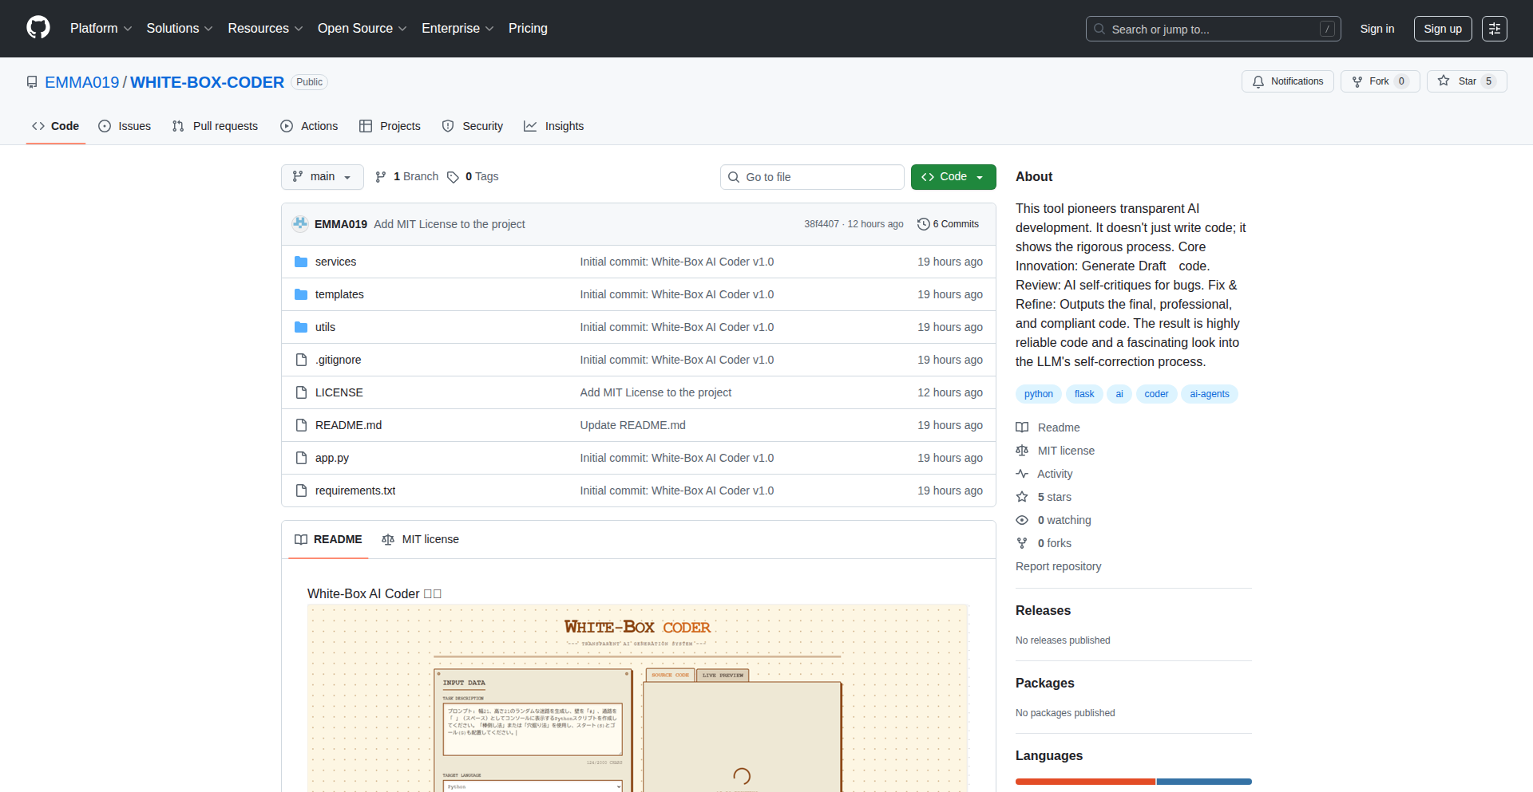1533x792 pixels.
Task: Click the Go to file search field
Action: pyautogui.click(x=811, y=177)
